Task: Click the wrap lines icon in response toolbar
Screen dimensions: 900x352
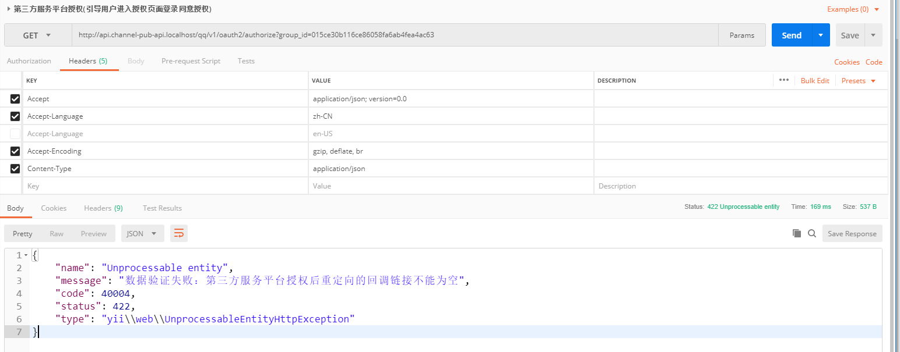Action: coord(179,233)
